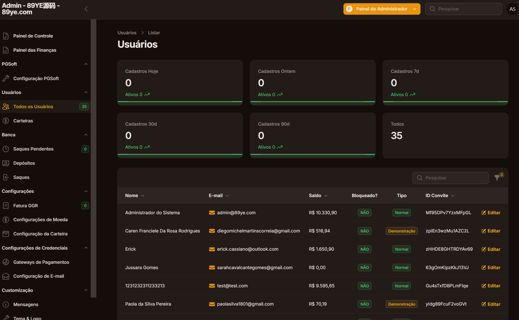The height and width of the screenshot is (320, 519).
Task: Click the AS user avatar
Action: click(x=512, y=9)
